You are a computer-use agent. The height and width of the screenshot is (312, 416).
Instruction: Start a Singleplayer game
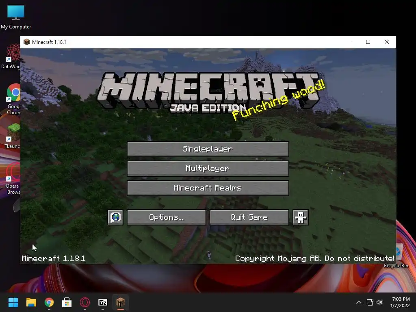pos(208,149)
